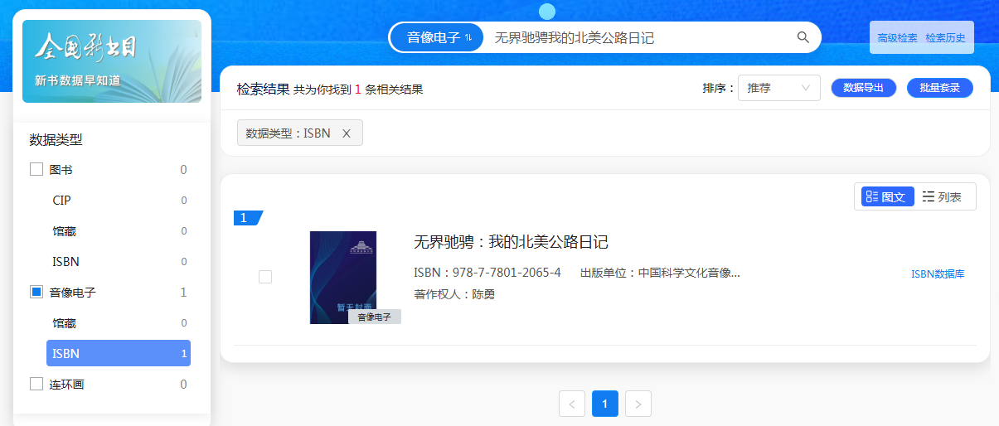Remove the 数据类型:ISBN filter tag
Screen dimensions: 999x426
[347, 133]
